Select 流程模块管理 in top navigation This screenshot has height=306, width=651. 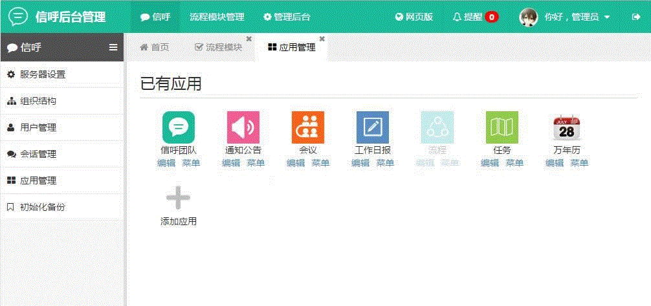217,17
